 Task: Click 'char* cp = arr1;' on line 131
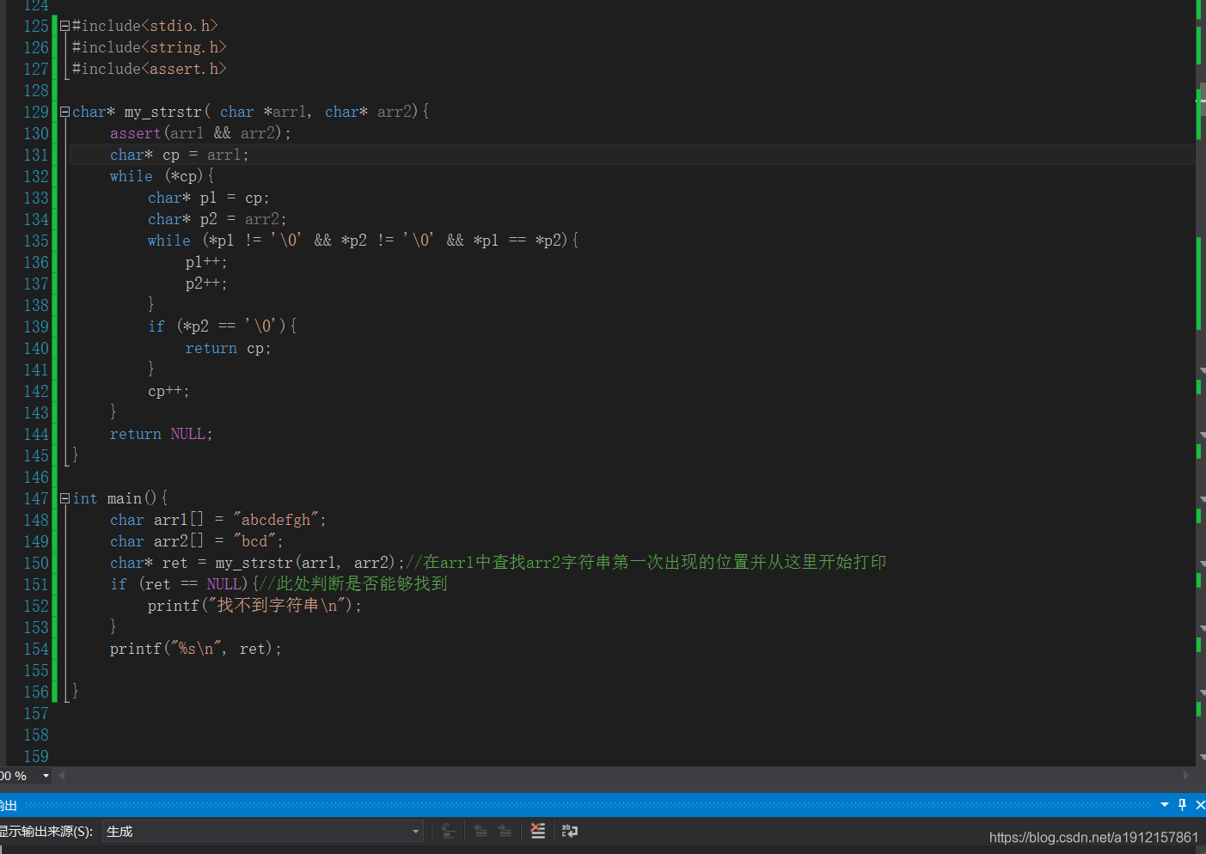pyautogui.click(x=180, y=155)
